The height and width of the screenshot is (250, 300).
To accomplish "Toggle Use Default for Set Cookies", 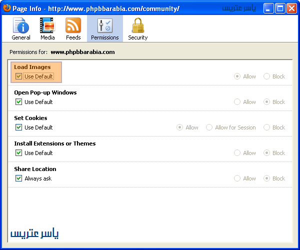I will [19, 127].
